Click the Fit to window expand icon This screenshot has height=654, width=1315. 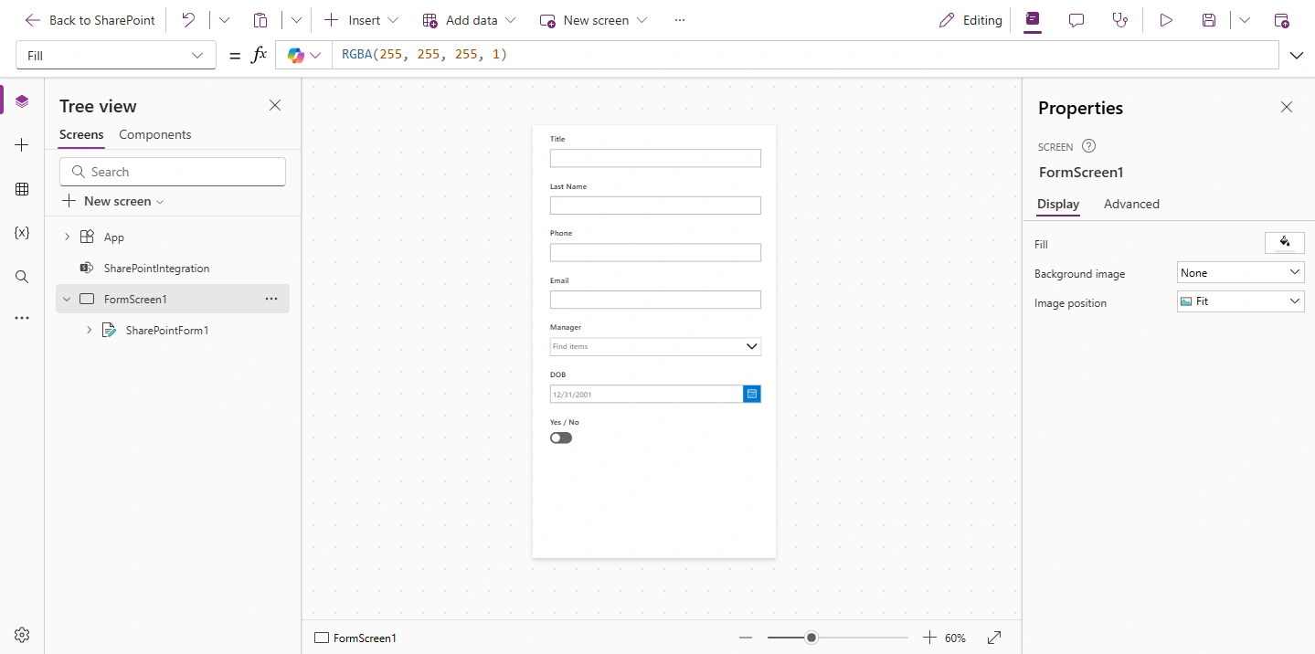(995, 638)
